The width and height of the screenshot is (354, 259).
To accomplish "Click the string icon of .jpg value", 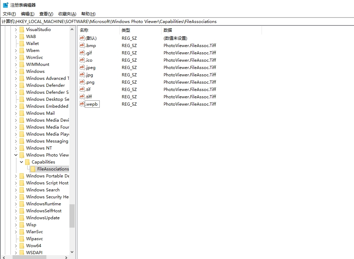I will coord(82,75).
